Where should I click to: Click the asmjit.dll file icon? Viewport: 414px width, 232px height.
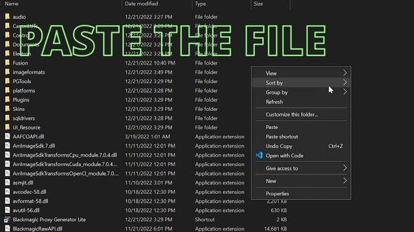tap(7, 182)
